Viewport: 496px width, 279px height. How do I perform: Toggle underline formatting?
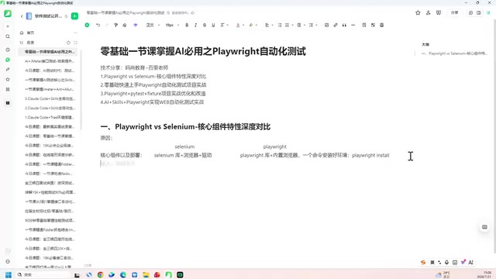coord(213,25)
